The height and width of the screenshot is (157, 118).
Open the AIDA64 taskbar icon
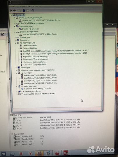(x=66, y=153)
